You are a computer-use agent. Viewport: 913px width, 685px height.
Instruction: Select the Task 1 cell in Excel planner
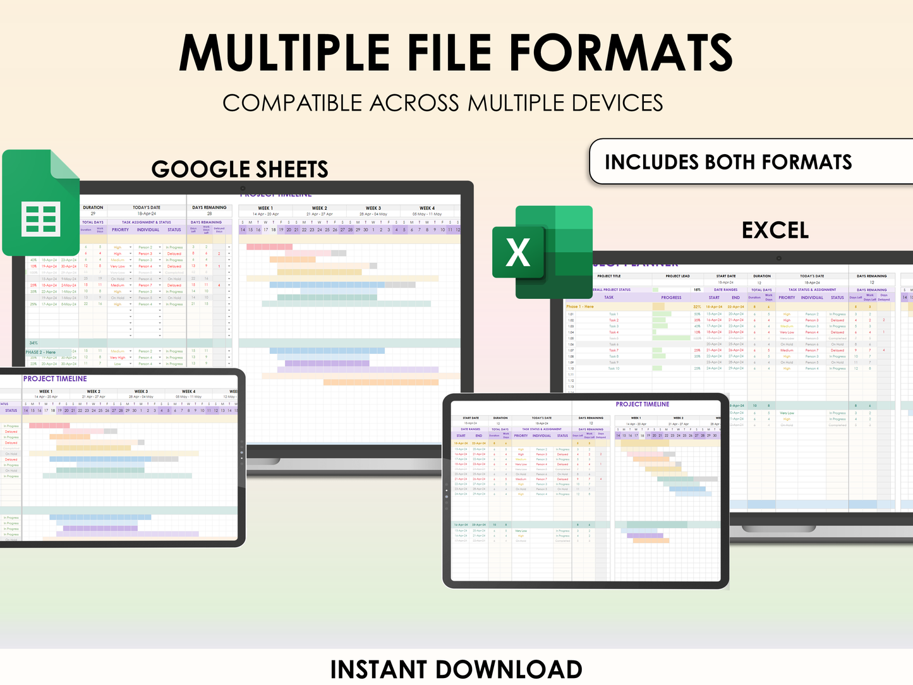point(613,314)
